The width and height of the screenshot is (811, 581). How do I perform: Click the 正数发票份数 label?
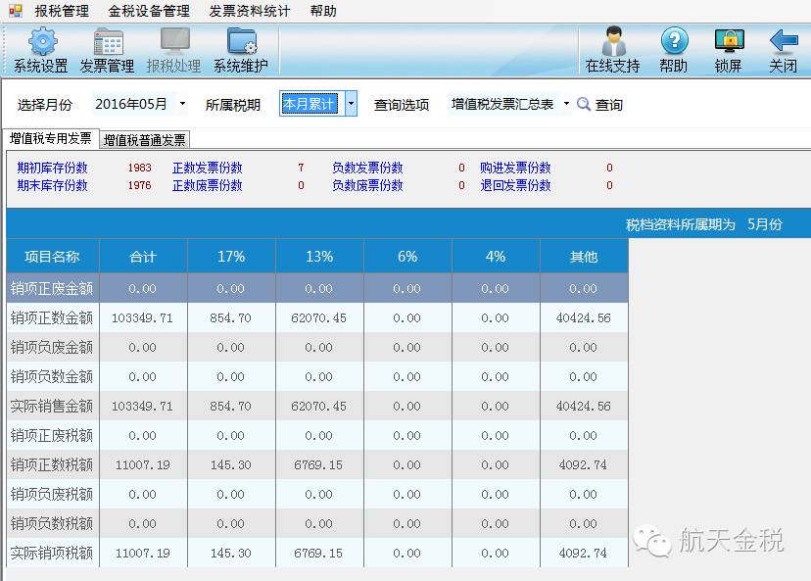tap(208, 168)
